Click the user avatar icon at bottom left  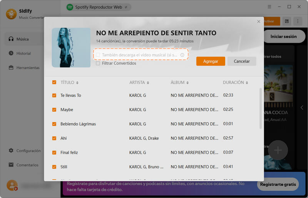pos(12,185)
